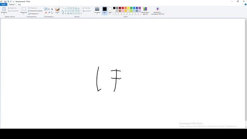Viewport: 247px width, 139px height.
Task: Open the shape Outline (Контур) dropdown
Action: [x=86, y=8]
